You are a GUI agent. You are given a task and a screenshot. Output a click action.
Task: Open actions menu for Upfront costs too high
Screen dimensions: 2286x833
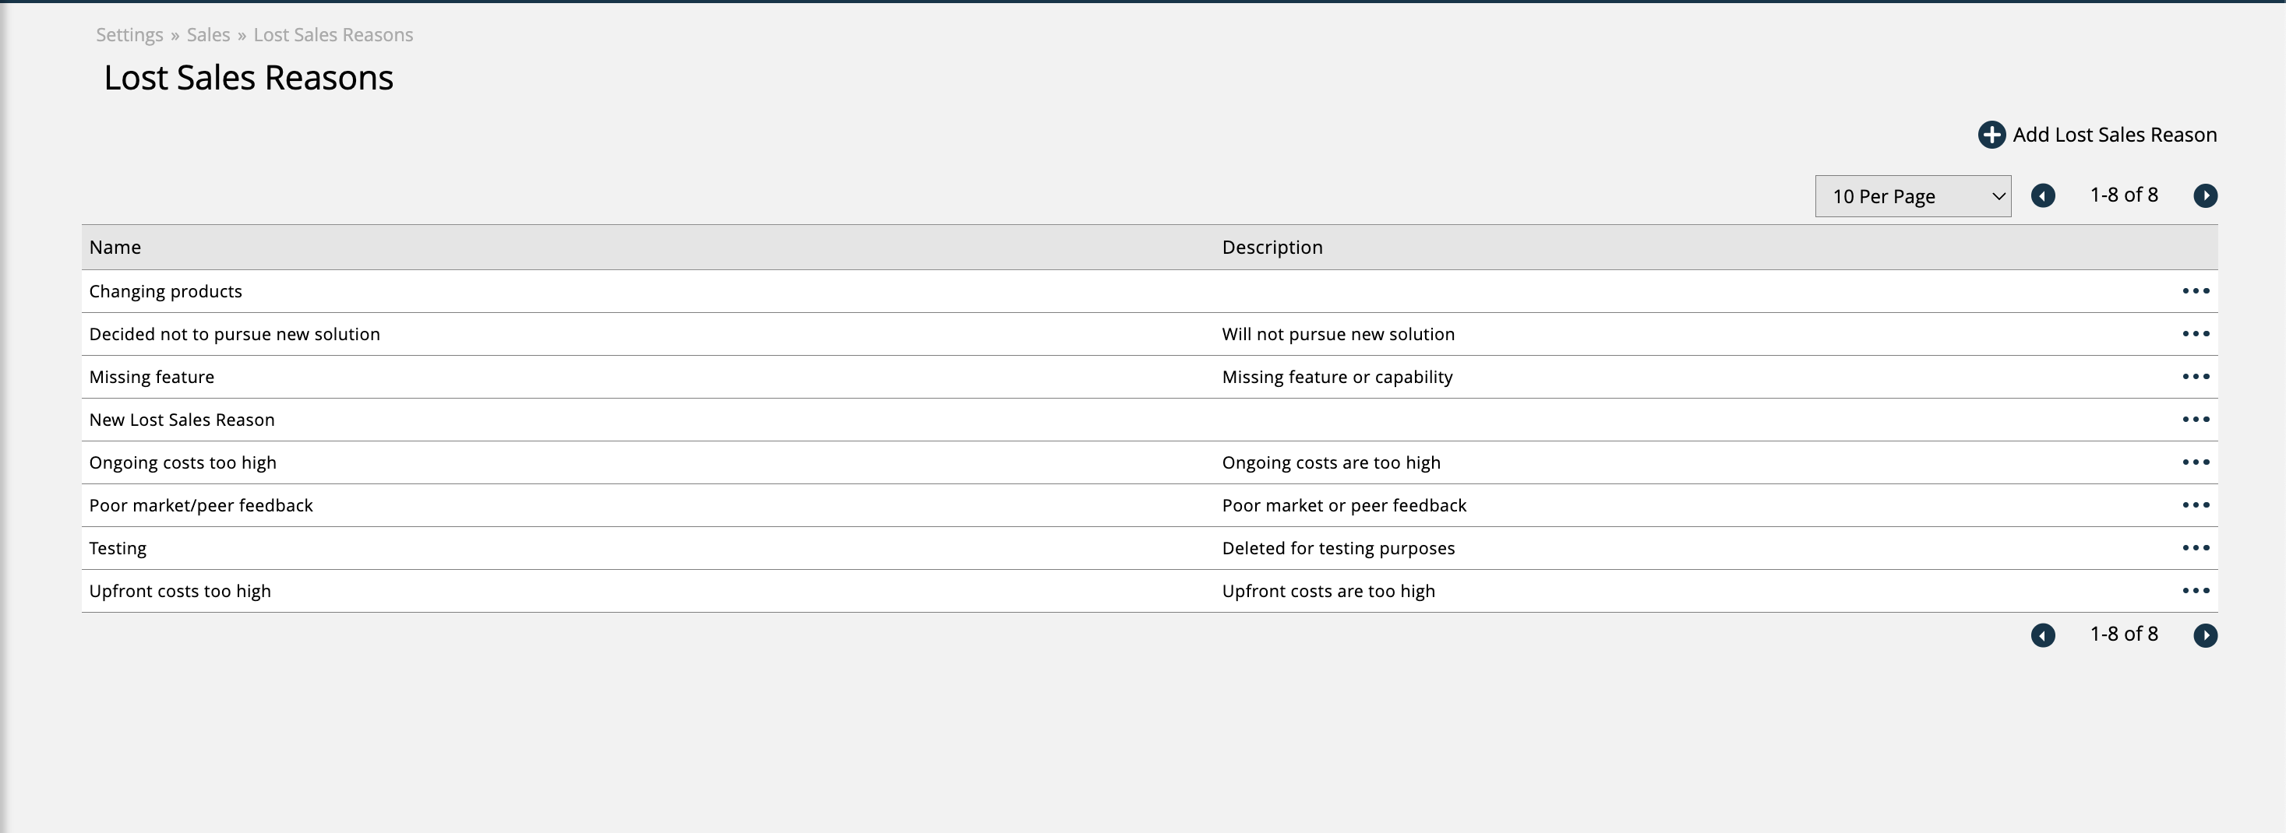coord(2195,591)
